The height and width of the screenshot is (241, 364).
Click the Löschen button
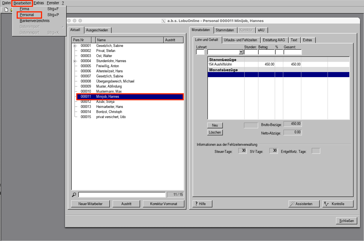[x=215, y=132]
